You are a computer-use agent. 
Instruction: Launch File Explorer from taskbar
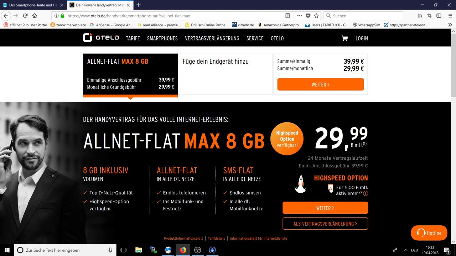tap(139, 250)
